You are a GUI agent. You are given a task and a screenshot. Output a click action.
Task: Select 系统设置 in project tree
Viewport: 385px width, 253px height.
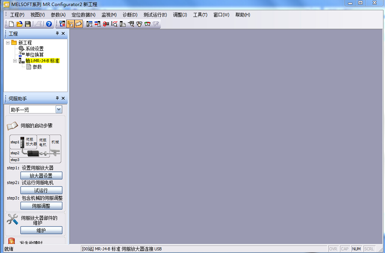pyautogui.click(x=34, y=49)
